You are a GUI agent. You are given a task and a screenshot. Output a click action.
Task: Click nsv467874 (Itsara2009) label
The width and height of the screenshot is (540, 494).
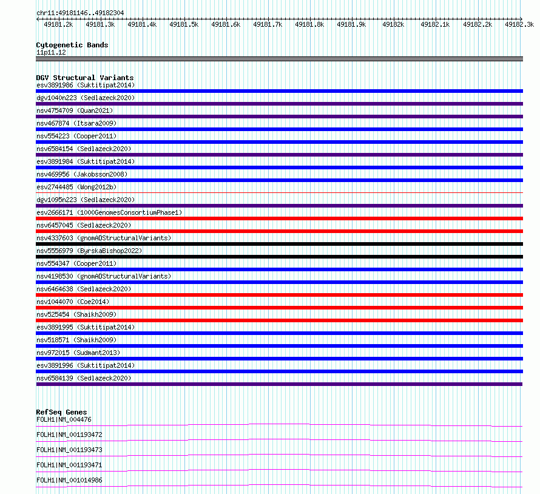pos(76,123)
